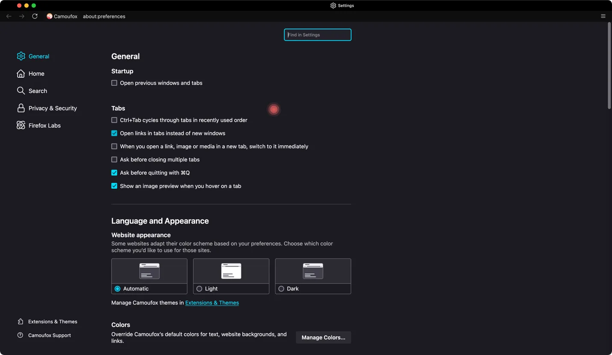
Task: Open Extensions & Themes label in sidebar bottom
Action: [x=53, y=322]
